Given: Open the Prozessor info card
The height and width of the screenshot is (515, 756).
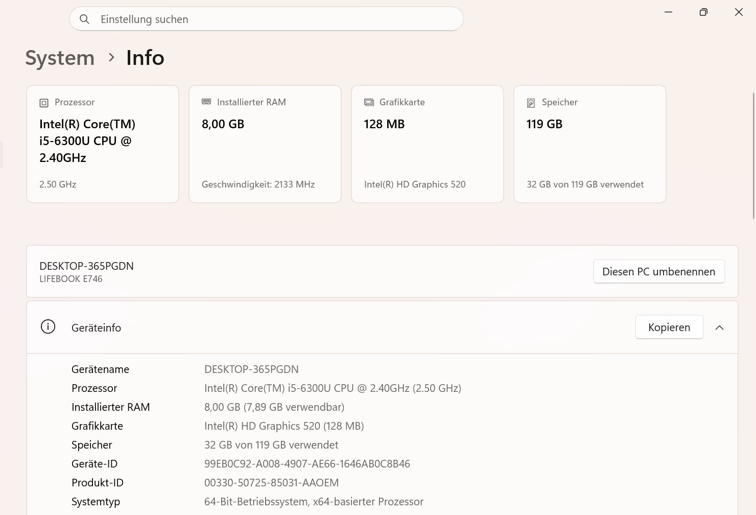Looking at the screenshot, I should tap(103, 144).
